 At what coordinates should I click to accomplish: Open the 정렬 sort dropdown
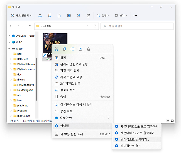103,16
